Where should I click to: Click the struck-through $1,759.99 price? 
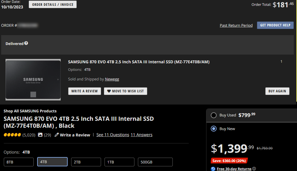(264, 148)
